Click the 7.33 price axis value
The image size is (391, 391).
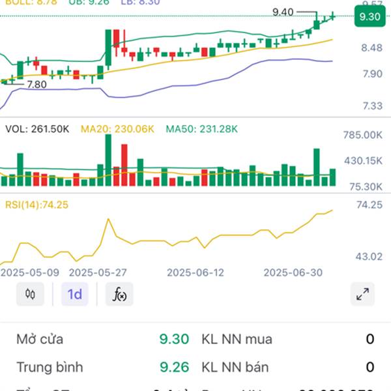point(373,106)
